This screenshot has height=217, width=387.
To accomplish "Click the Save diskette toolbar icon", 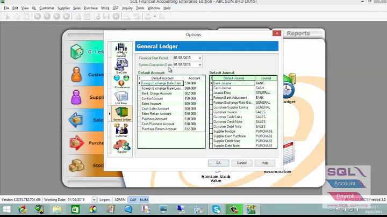I will (x=106, y=17).
